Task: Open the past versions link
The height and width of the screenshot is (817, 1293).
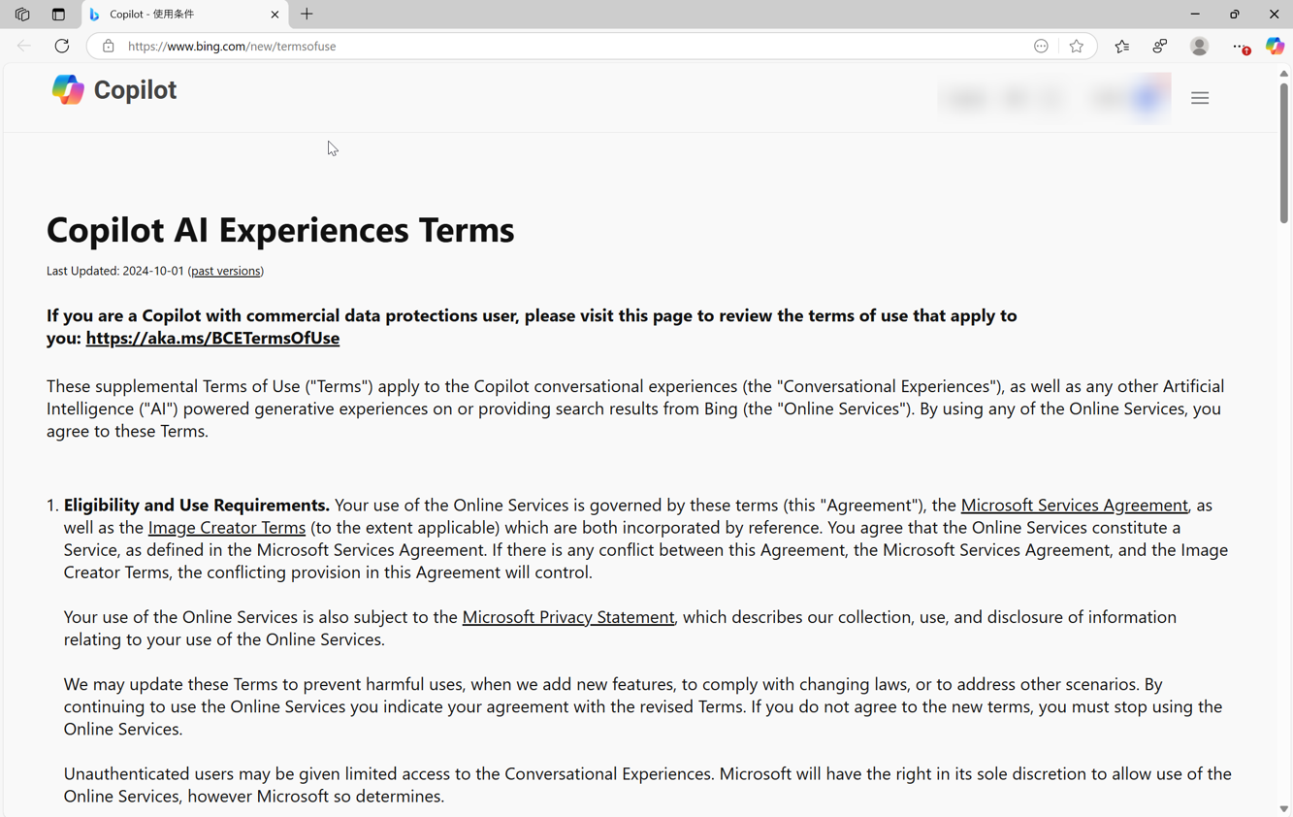Action: tap(225, 271)
